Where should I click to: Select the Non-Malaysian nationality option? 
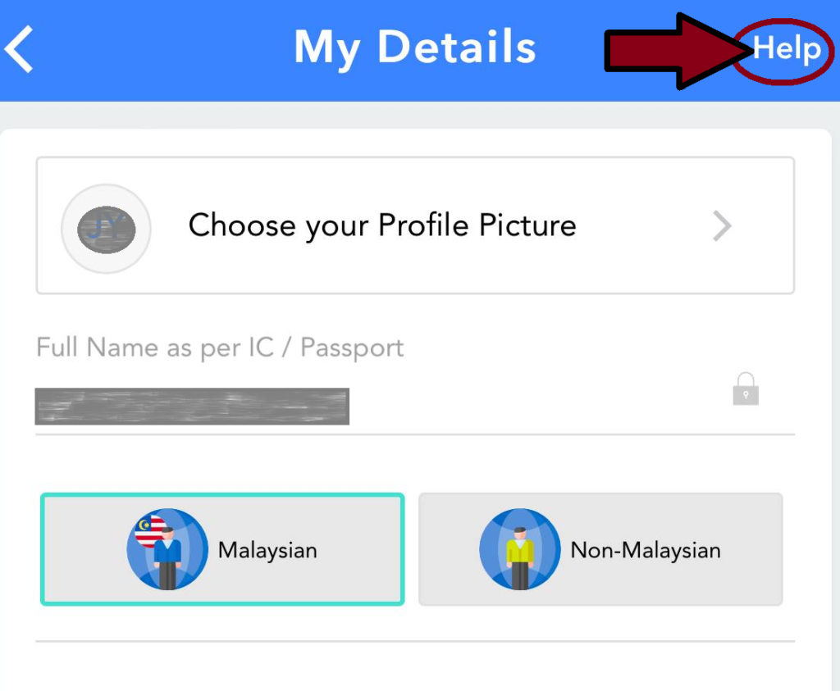pos(600,549)
